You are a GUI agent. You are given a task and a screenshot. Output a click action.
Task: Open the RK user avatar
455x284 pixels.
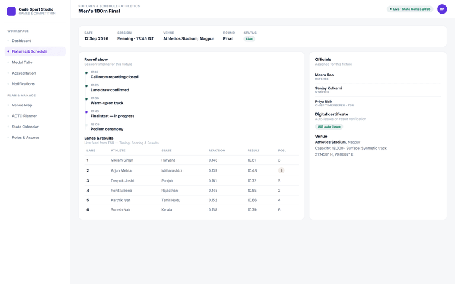442,9
